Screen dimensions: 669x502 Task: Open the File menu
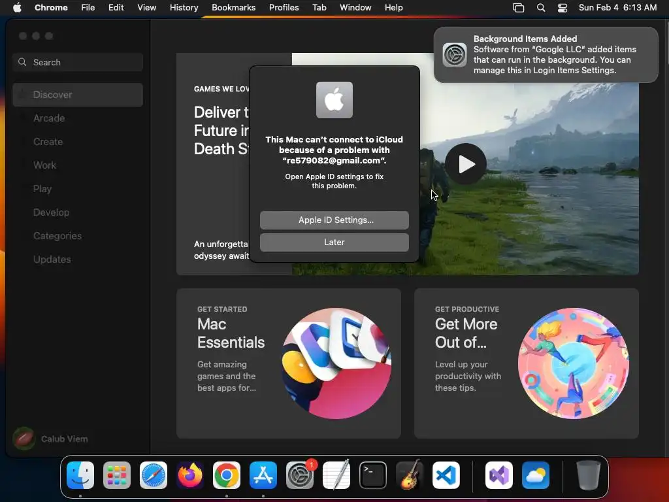88,8
